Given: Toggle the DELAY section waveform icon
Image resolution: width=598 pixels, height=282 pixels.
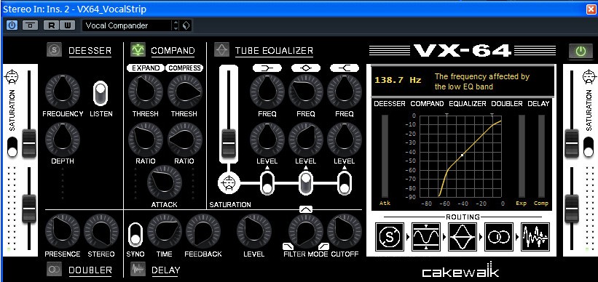Looking at the screenshot, I should point(138,269).
